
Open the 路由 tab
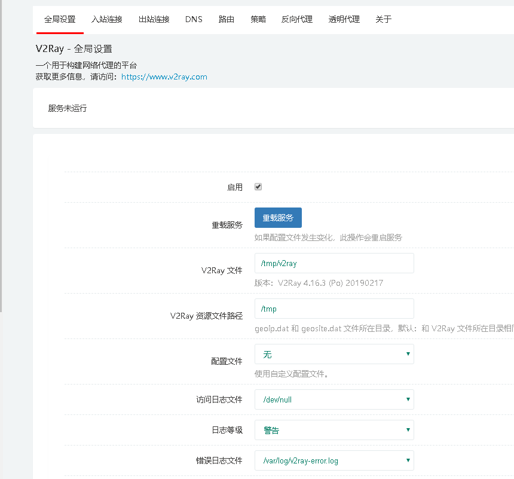pos(226,19)
